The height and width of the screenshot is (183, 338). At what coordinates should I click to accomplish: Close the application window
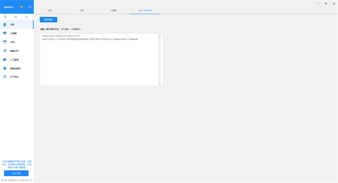(x=334, y=4)
